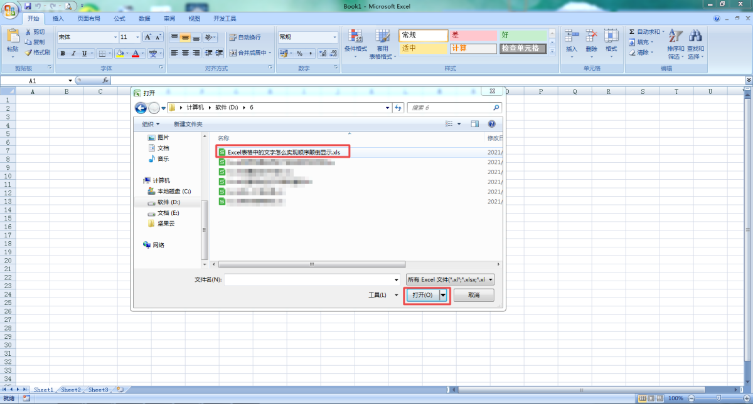Toggle Italic formatting
The image size is (753, 404).
(x=73, y=54)
